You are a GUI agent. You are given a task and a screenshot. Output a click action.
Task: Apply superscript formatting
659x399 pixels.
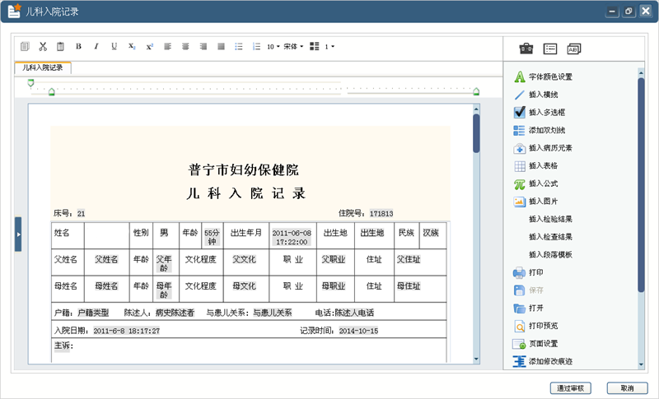coord(150,47)
